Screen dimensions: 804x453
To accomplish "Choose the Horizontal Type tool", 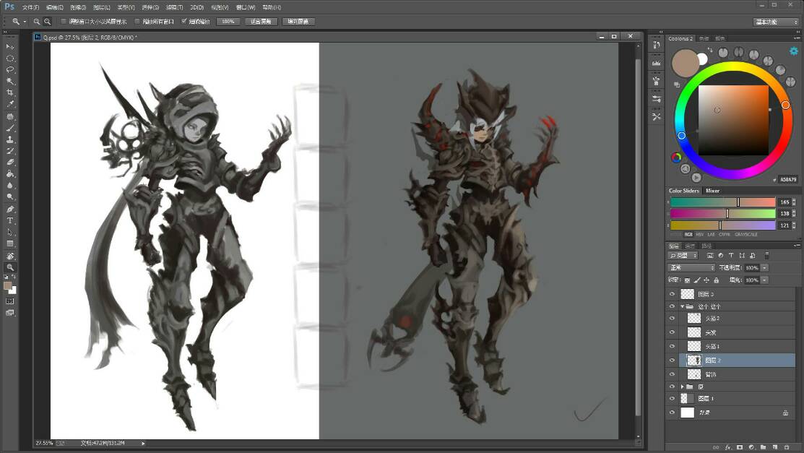I will 10,220.
